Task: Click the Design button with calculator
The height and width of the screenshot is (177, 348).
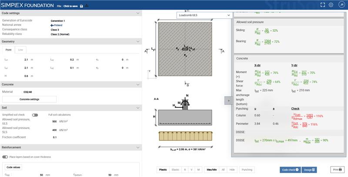Action: pyautogui.click(x=309, y=170)
